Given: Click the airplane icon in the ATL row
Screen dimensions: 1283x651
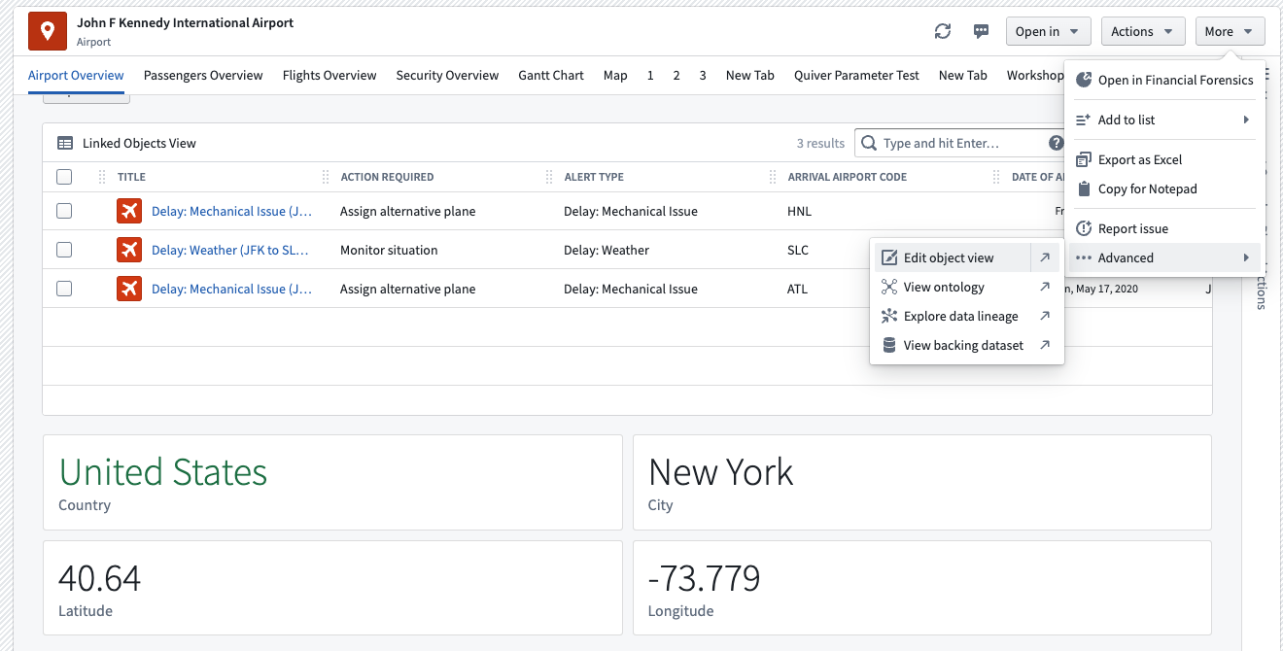Looking at the screenshot, I should [129, 289].
